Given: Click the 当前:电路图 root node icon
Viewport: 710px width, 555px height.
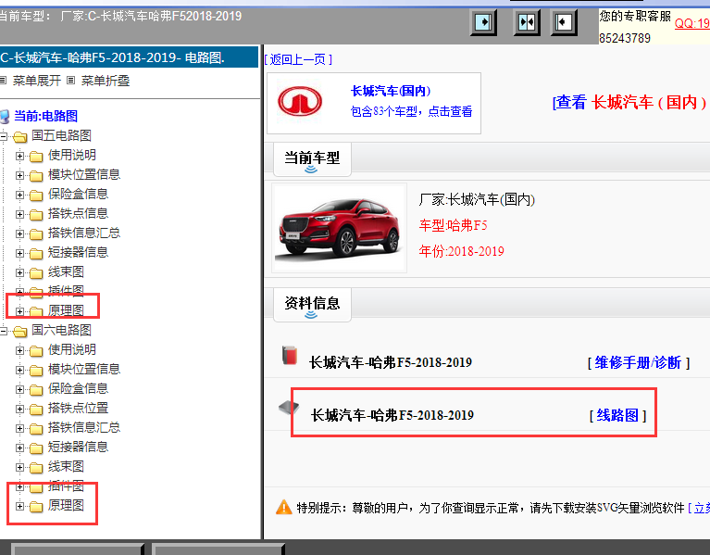Looking at the screenshot, I should [x=5, y=117].
